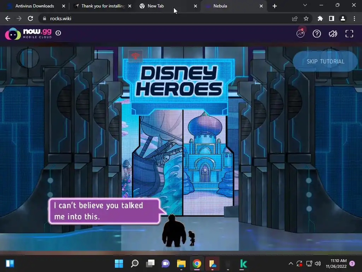Image resolution: width=362 pixels, height=272 pixels.
Task: Open the yellow file app next to Chrome
Action: tap(212, 263)
